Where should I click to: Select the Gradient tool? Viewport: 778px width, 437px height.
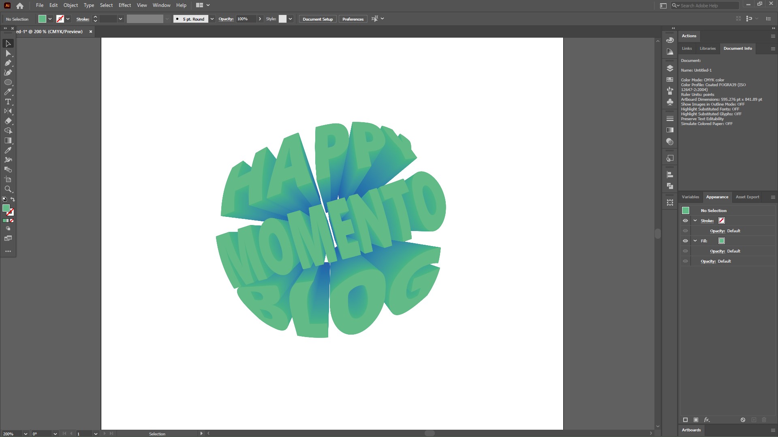(8, 140)
